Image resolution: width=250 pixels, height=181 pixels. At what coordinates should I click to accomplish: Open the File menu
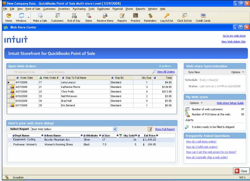pyautogui.click(x=5, y=9)
